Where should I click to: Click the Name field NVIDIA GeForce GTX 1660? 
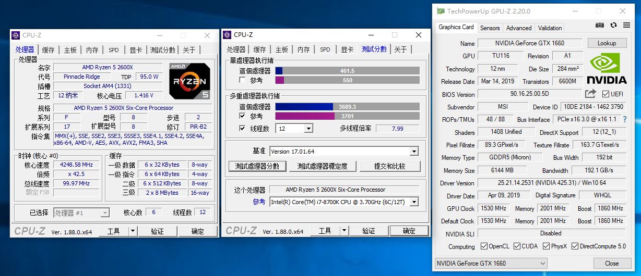529,43
